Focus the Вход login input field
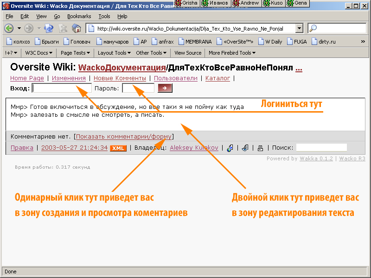 (x=62, y=88)
